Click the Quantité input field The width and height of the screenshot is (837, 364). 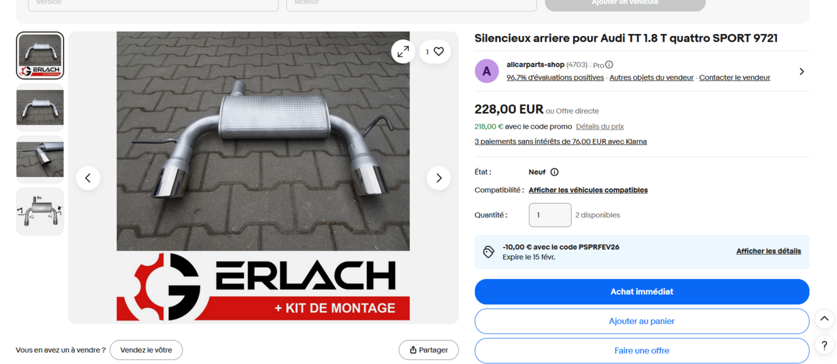[x=550, y=215]
